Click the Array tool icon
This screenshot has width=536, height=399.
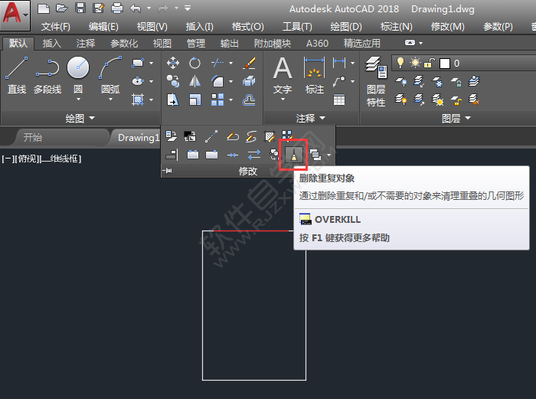pos(217,100)
